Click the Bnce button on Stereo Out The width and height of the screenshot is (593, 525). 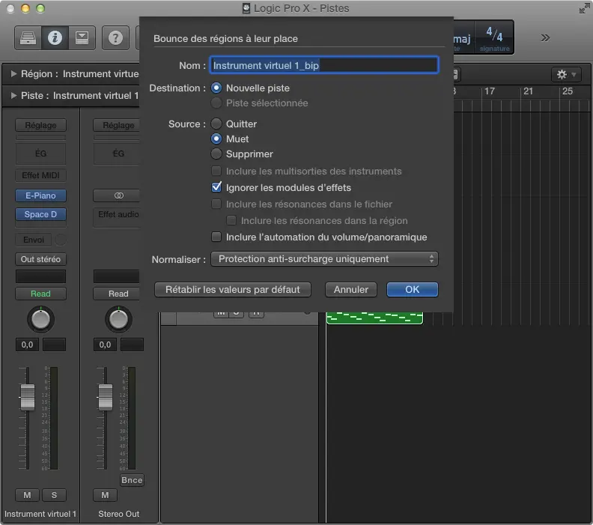tap(131, 480)
